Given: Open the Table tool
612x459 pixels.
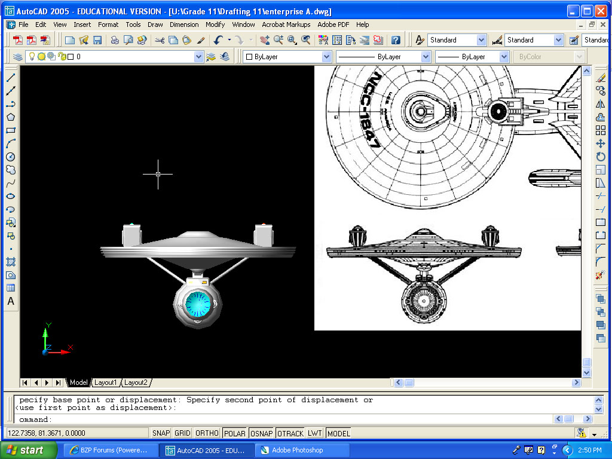Looking at the screenshot, I should 11,288.
